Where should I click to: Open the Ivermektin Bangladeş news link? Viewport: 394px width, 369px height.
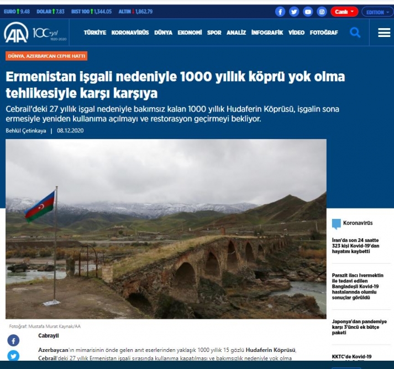coord(358,286)
